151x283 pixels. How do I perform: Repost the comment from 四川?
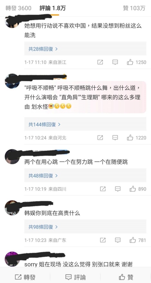pos(103,189)
